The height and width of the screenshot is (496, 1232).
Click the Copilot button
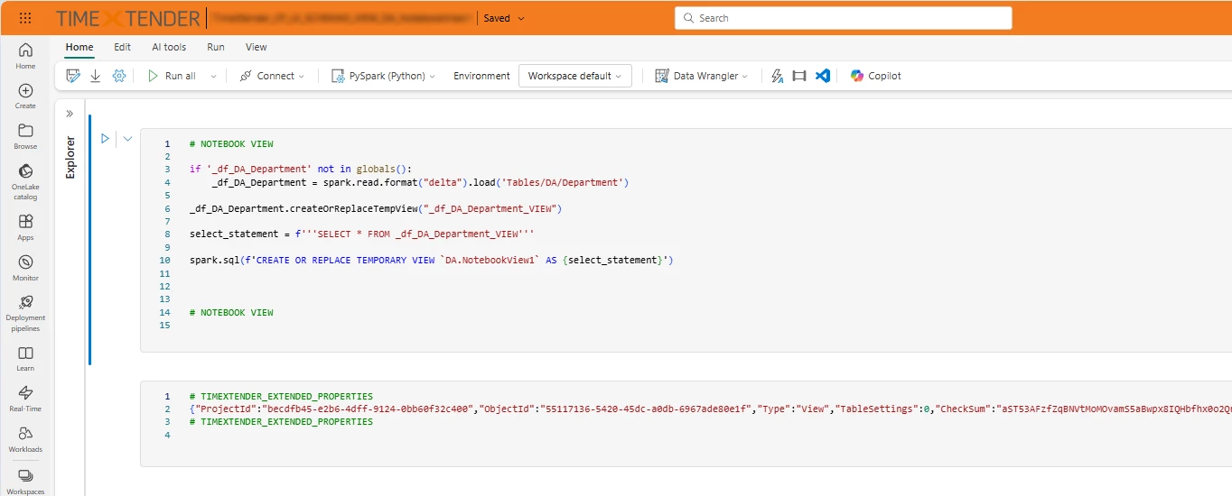point(875,76)
